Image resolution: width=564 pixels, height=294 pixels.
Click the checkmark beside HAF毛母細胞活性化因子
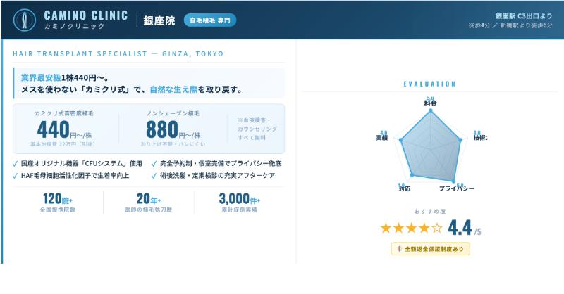(x=16, y=175)
